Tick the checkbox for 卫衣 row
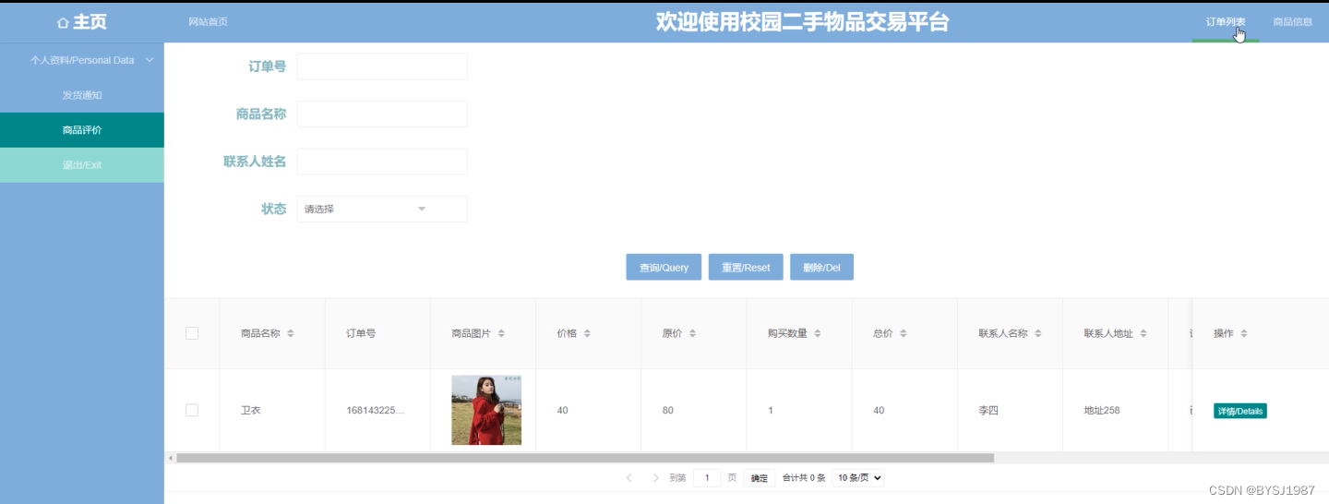1329x504 pixels. [192, 410]
